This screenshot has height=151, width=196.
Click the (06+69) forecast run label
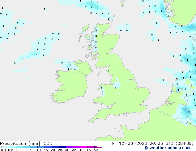pos(185,144)
